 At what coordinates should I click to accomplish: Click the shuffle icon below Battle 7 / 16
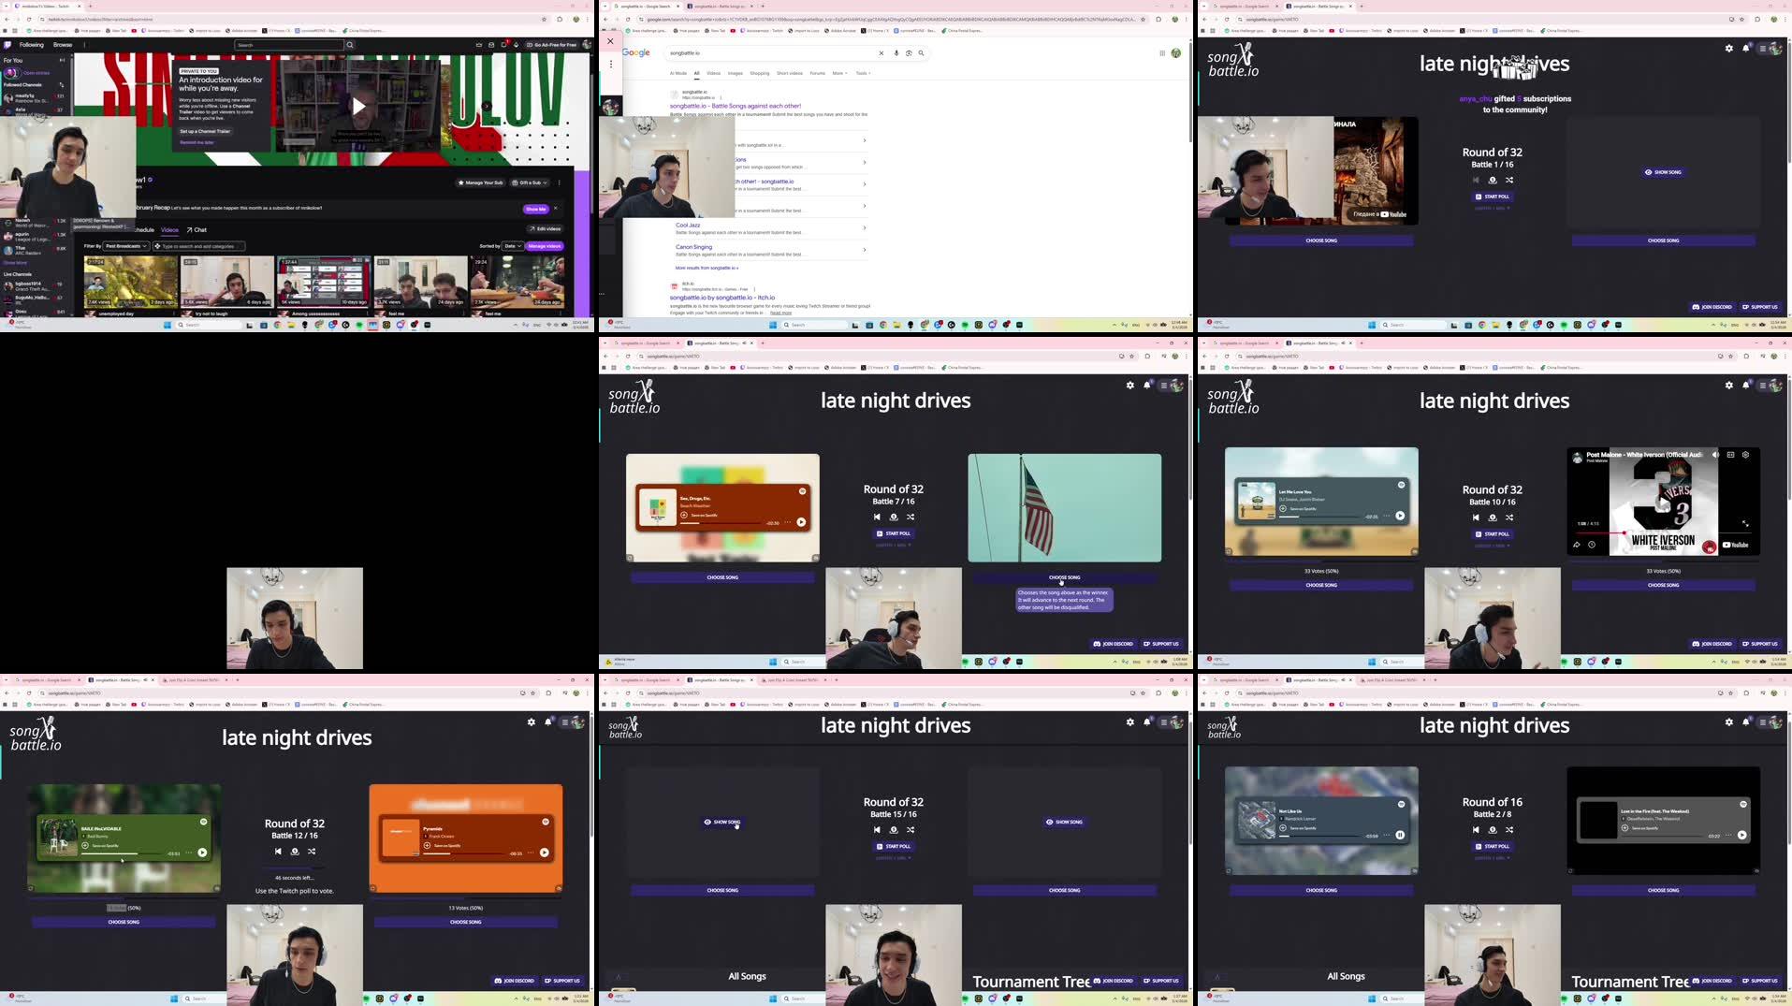tap(911, 517)
